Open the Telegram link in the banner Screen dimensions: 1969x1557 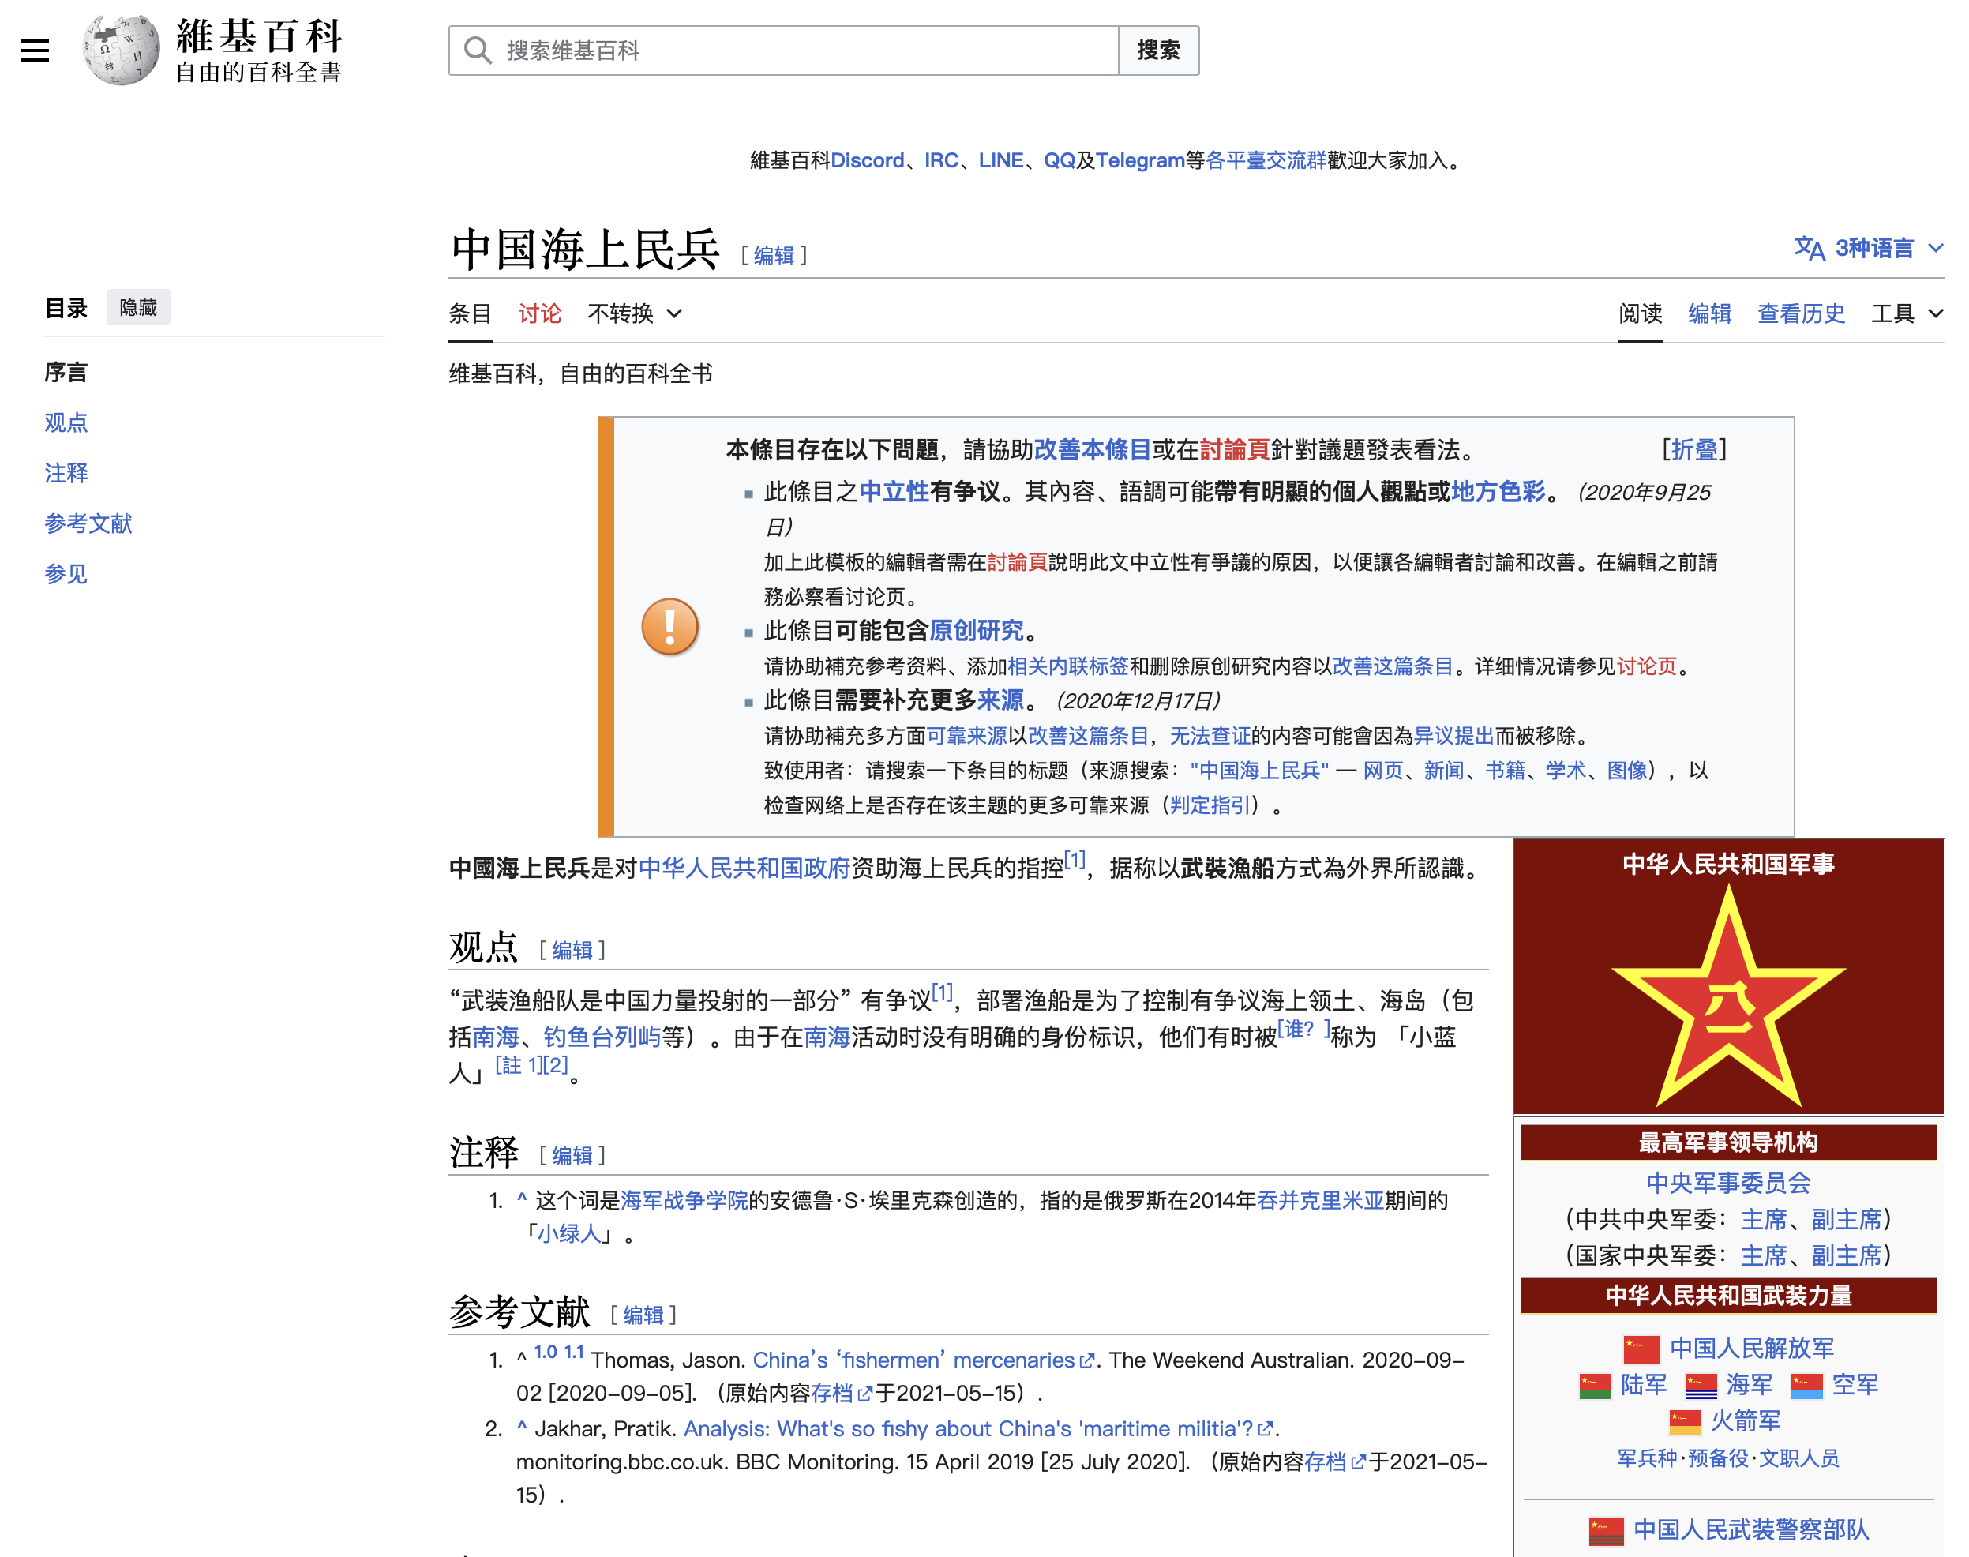coord(1139,160)
